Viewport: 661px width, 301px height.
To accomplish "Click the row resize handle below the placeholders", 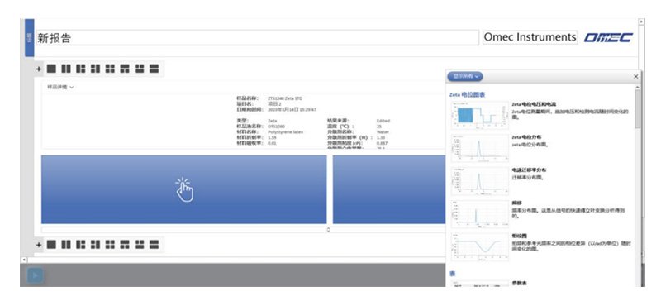I will pos(328,230).
